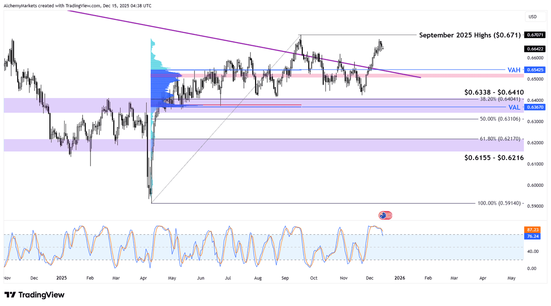Open the time axis options via 2026 label
The height and width of the screenshot is (306, 551).
point(399,278)
